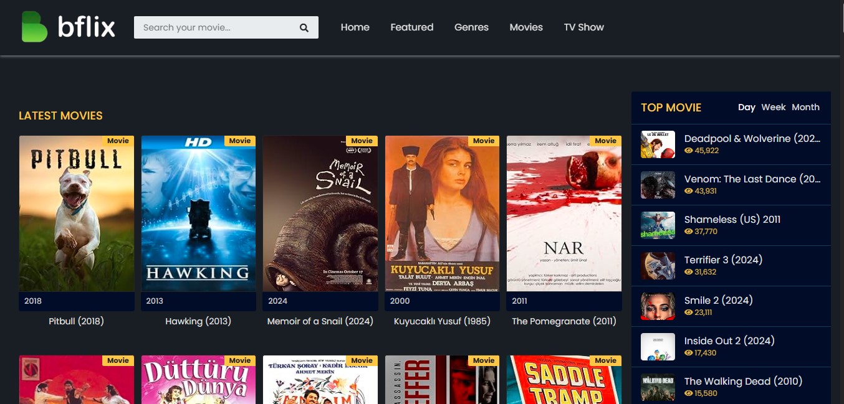This screenshot has height=404, width=844.
Task: Click the search magnifier icon
Action: pyautogui.click(x=304, y=27)
